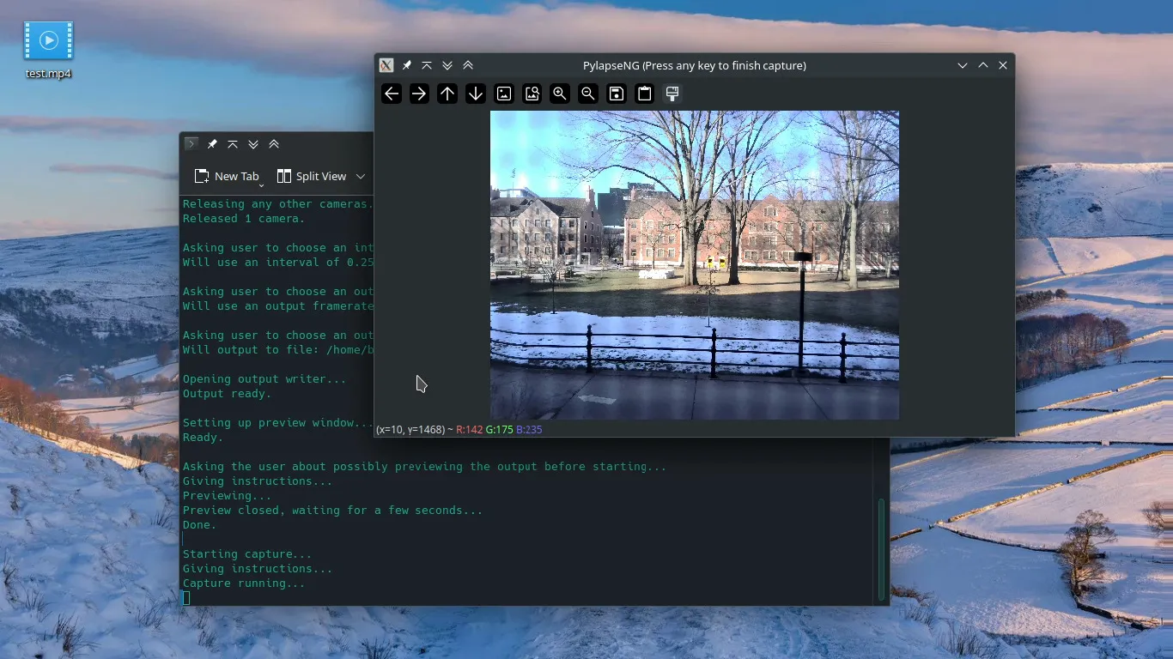This screenshot has height=659, width=1173.
Task: Click the standalone 'Ready.' terminal line
Action: pyautogui.click(x=204, y=438)
